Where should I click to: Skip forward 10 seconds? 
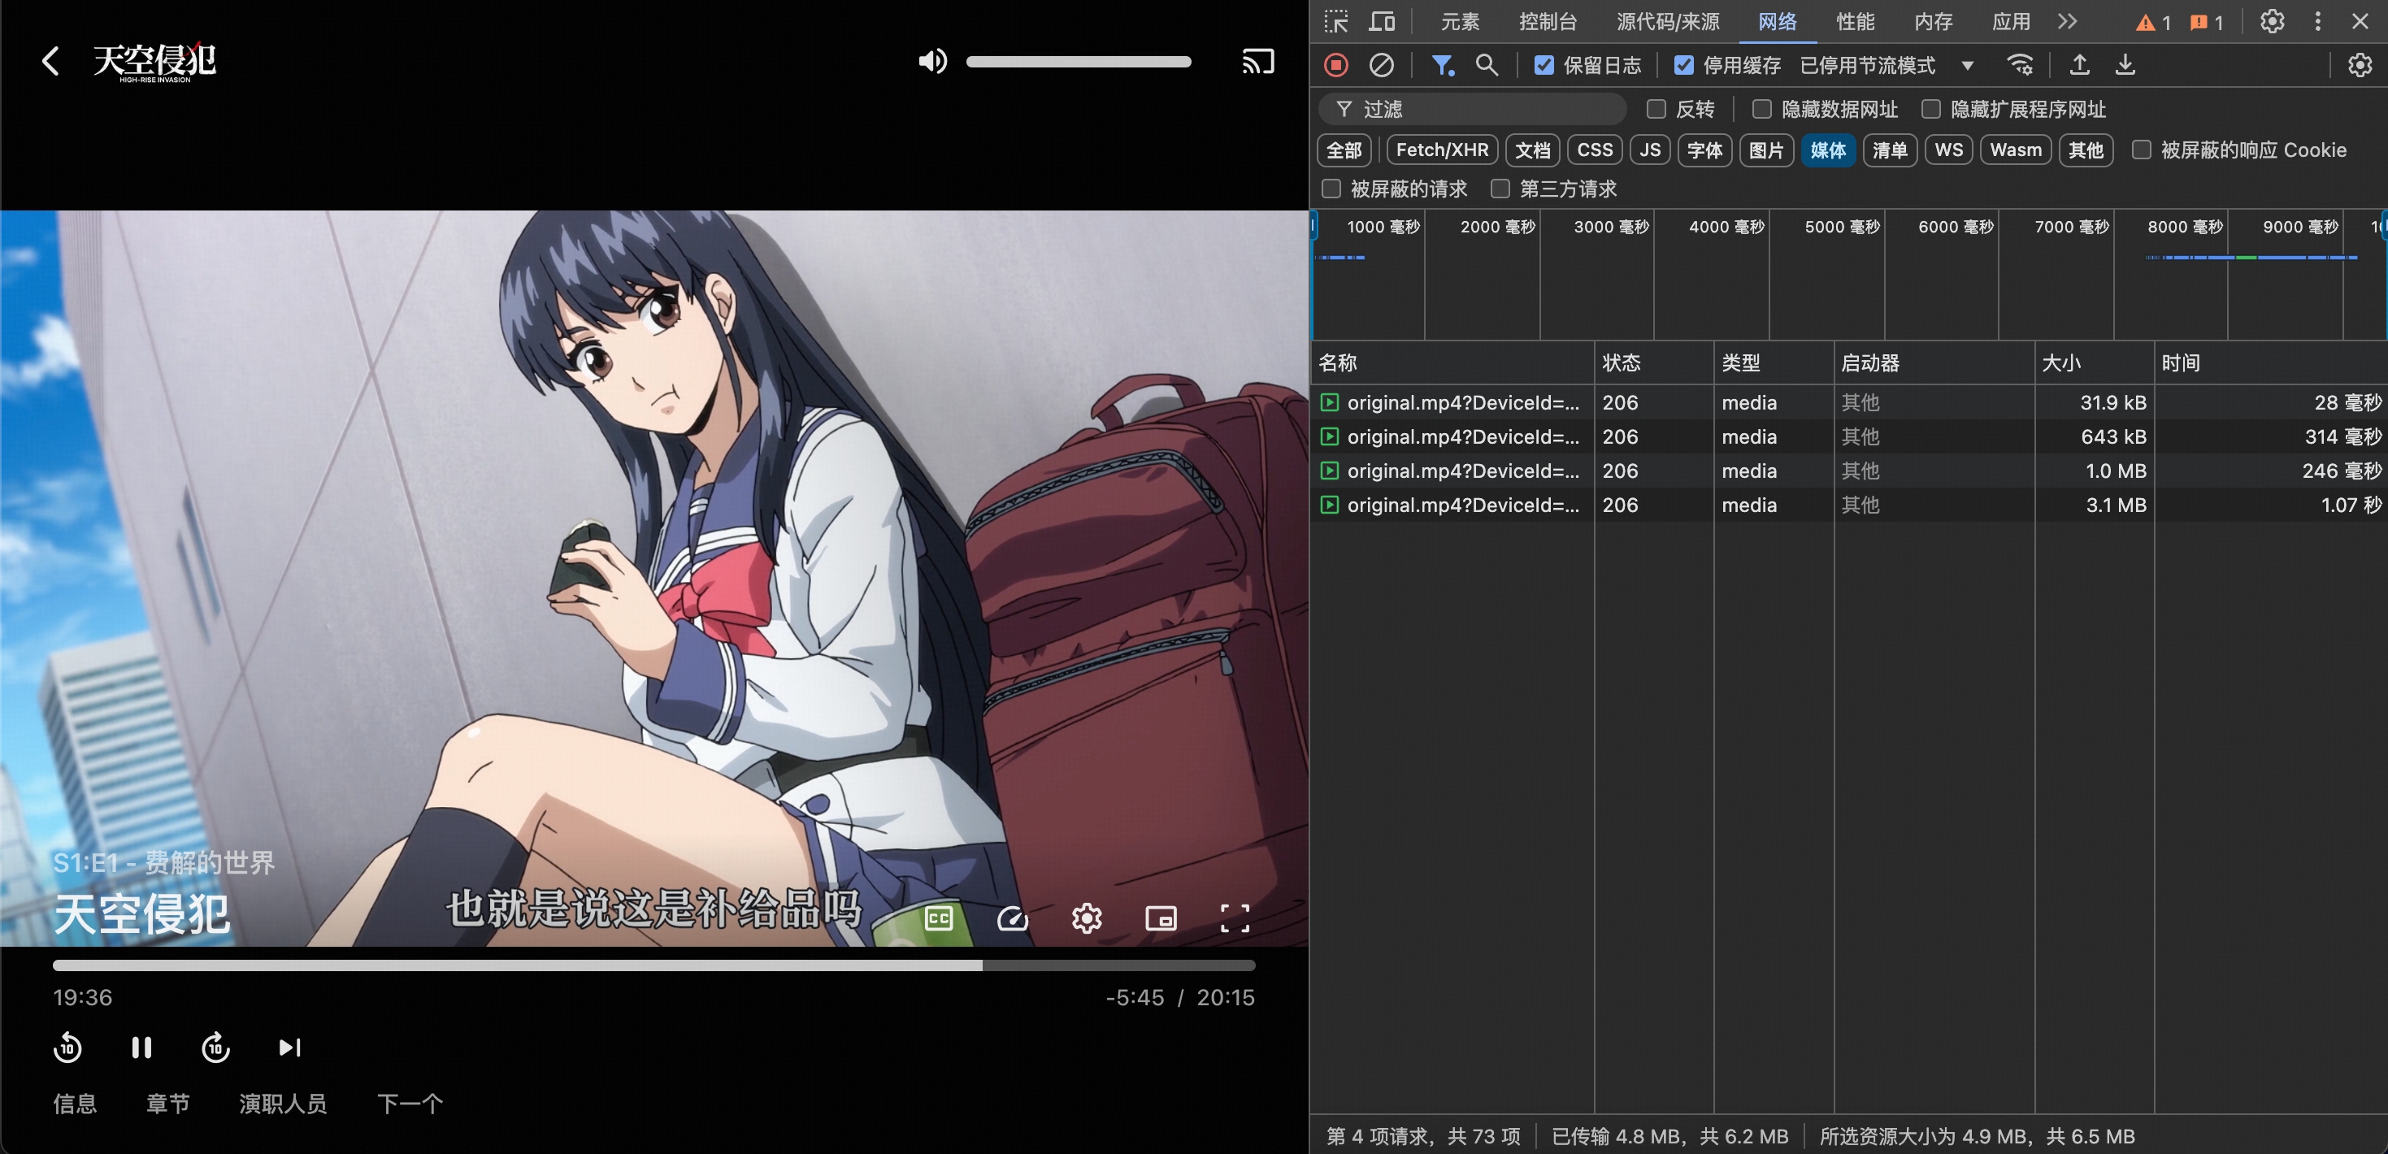[216, 1048]
